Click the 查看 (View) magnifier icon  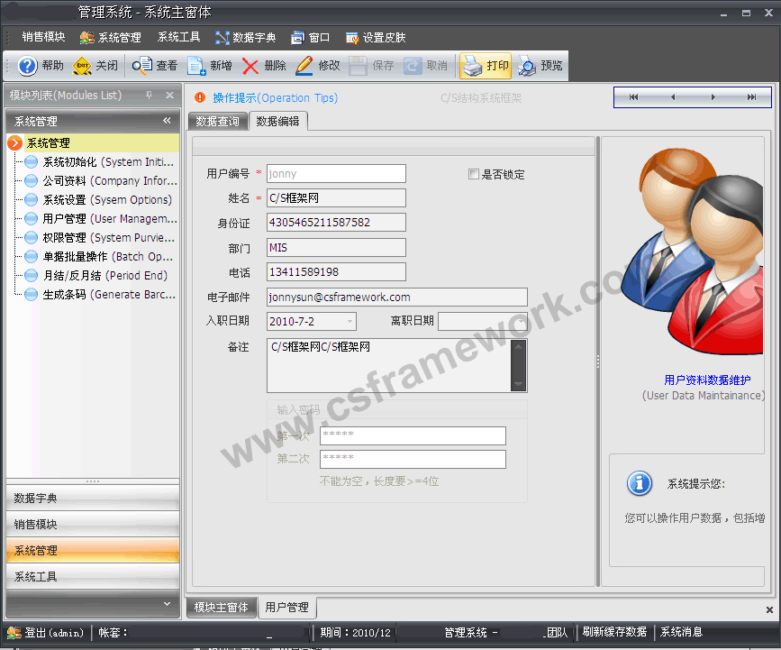pyautogui.click(x=142, y=66)
